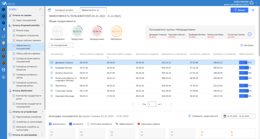Click user icon beside Дроздова Снежана row

pos(52,63)
